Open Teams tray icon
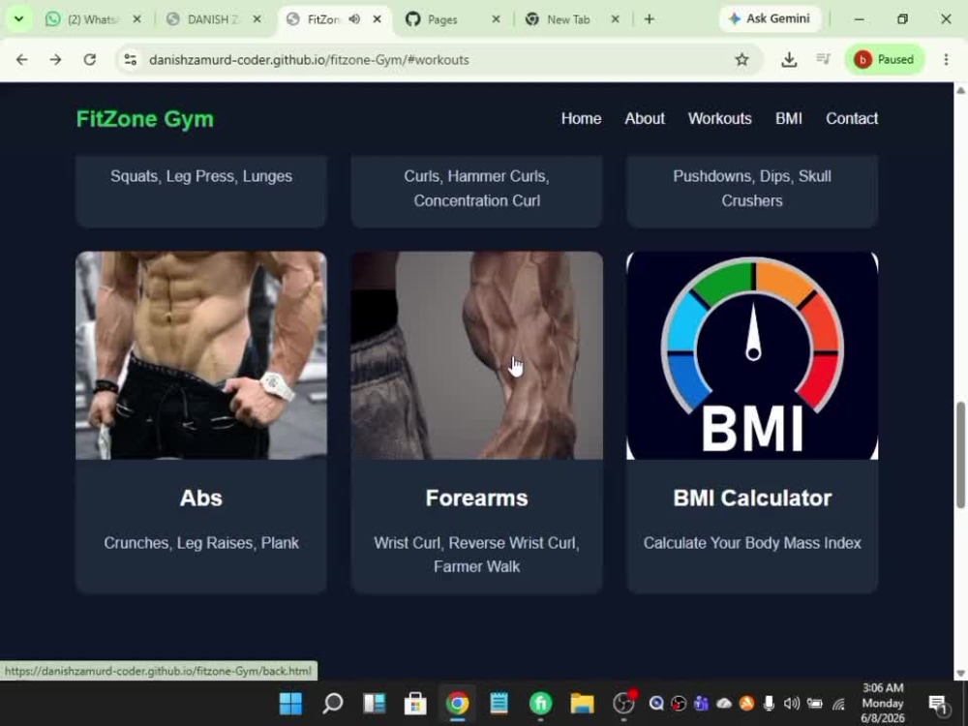968x726 pixels. [701, 703]
